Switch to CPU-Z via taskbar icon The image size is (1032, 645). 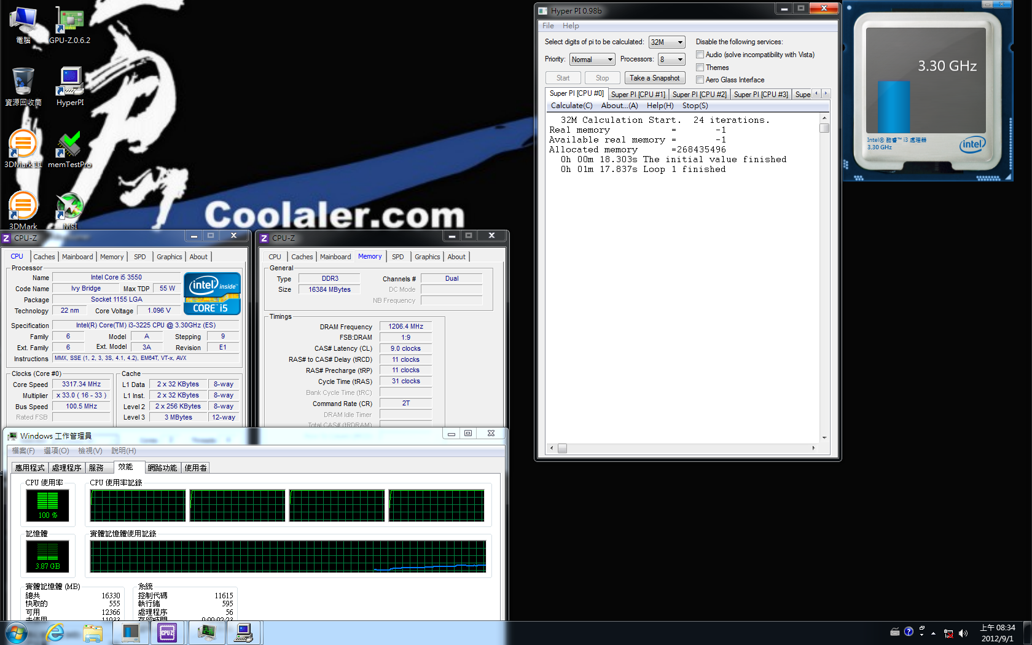[x=167, y=633]
